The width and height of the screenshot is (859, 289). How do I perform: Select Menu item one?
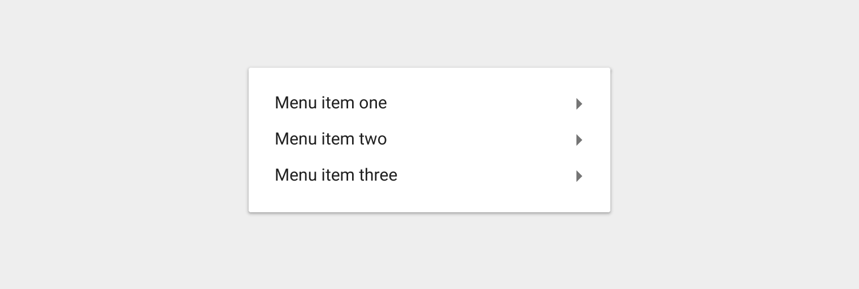coord(429,104)
